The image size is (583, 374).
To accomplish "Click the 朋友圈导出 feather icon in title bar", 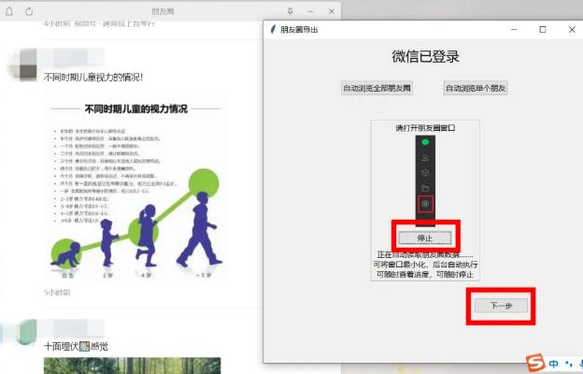I will click(273, 30).
